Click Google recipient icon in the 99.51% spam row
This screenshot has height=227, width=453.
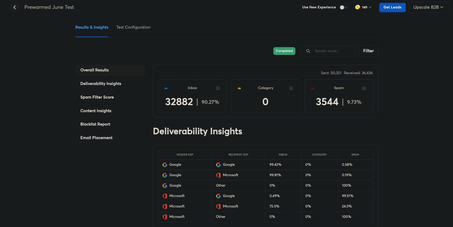click(218, 196)
